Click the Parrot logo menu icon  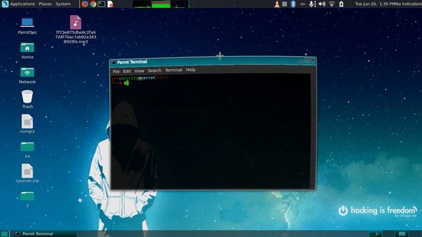(5, 4)
